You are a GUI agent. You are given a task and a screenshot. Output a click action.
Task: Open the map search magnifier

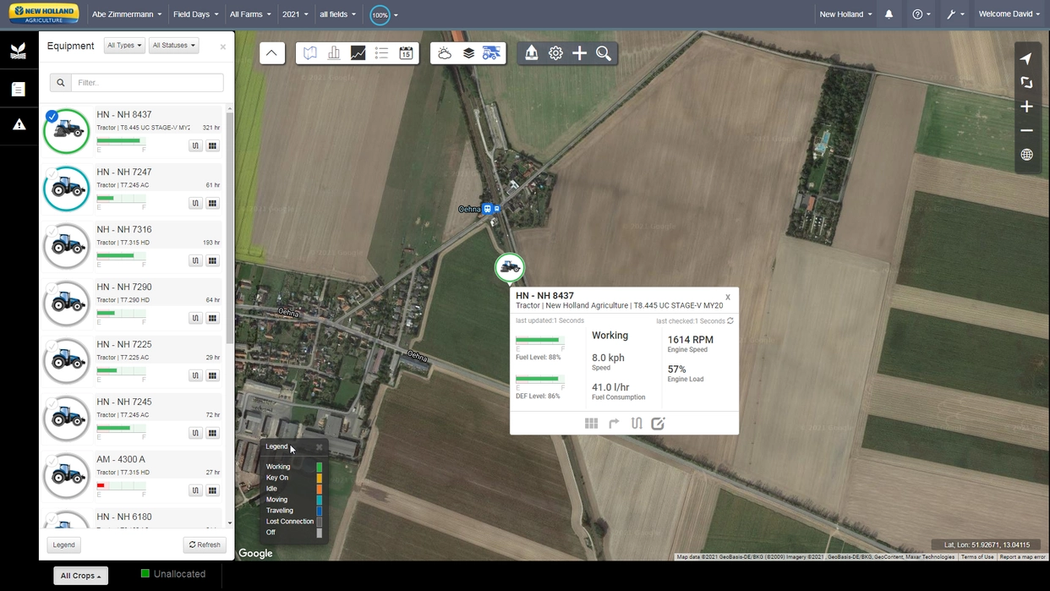coord(604,52)
